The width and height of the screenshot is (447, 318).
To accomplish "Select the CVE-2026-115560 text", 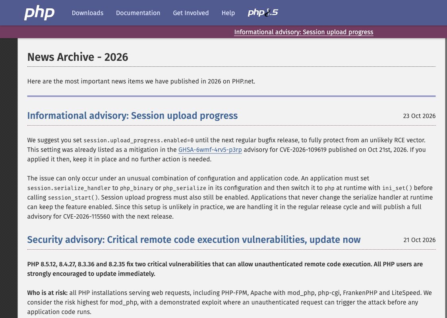I will click(x=86, y=217).
